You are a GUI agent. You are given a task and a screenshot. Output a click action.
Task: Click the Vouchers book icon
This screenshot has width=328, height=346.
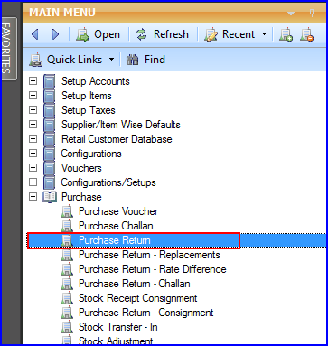(50, 168)
